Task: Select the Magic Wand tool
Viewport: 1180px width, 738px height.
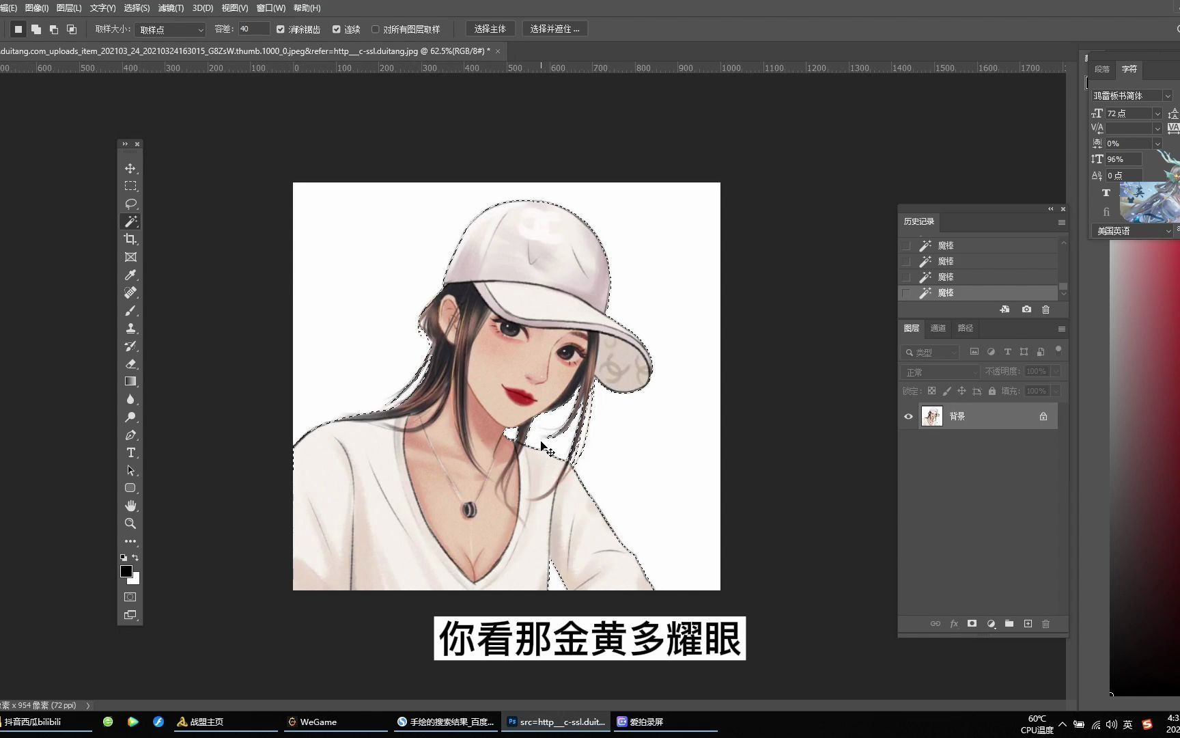Action: pyautogui.click(x=130, y=221)
